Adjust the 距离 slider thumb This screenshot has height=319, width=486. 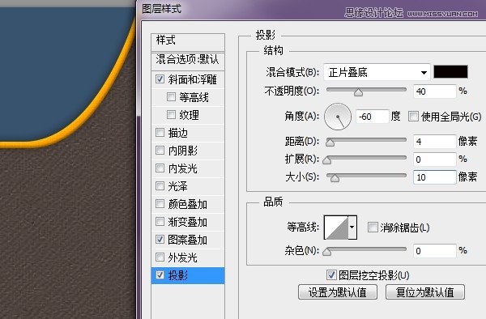coord(330,142)
